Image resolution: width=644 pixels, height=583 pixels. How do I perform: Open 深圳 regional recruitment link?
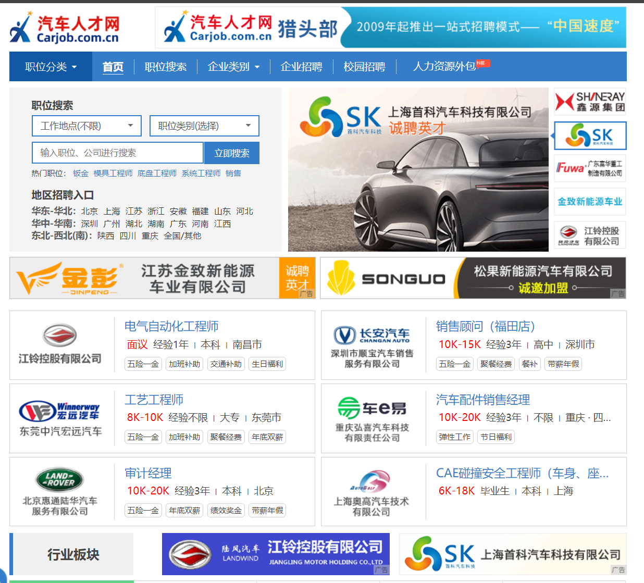pyautogui.click(x=90, y=224)
